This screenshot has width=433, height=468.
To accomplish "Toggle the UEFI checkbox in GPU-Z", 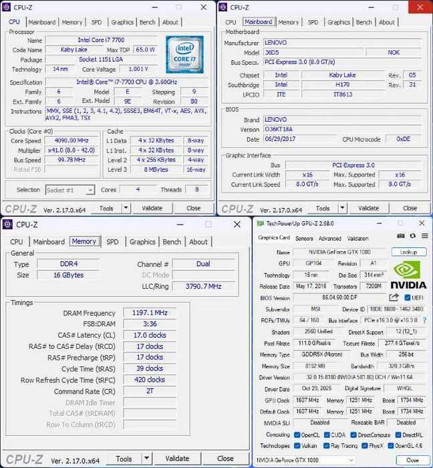I will (x=408, y=298).
